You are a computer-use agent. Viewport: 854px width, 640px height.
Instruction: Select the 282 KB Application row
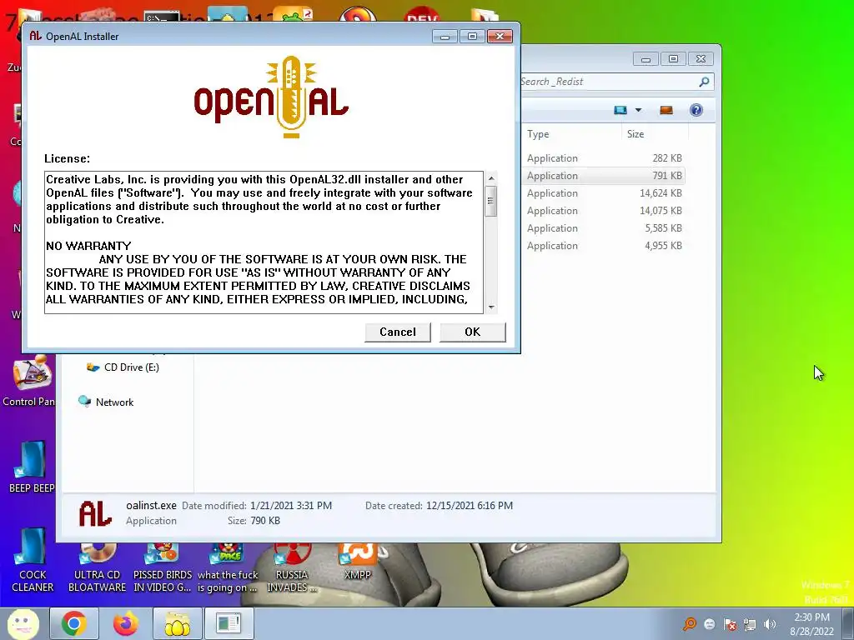tap(603, 157)
